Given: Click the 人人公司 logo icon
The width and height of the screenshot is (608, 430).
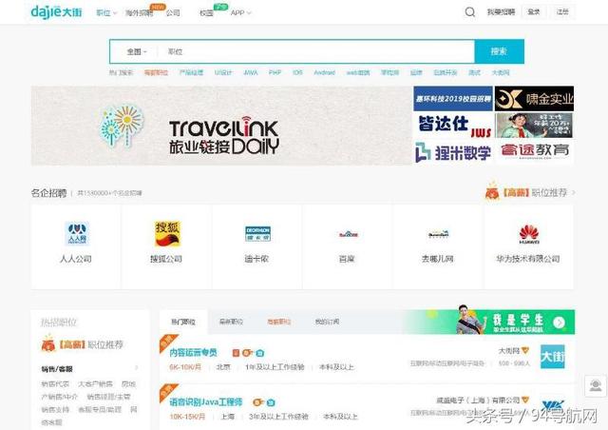Looking at the screenshot, I should pyautogui.click(x=76, y=233).
